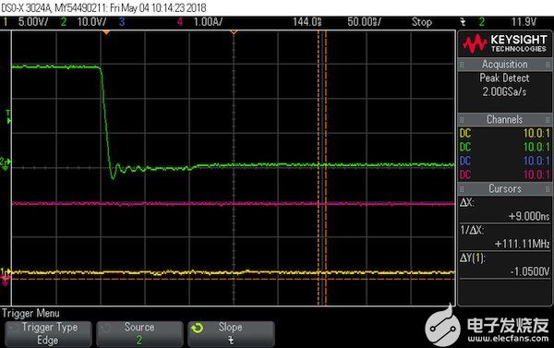Open the Slope softkey menu
The image size is (554, 348).
231,334
